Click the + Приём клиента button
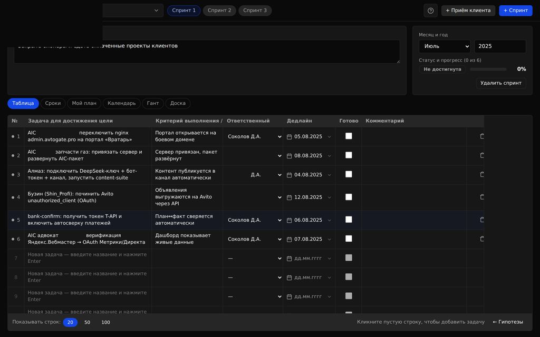The width and height of the screenshot is (540, 337). point(468,11)
